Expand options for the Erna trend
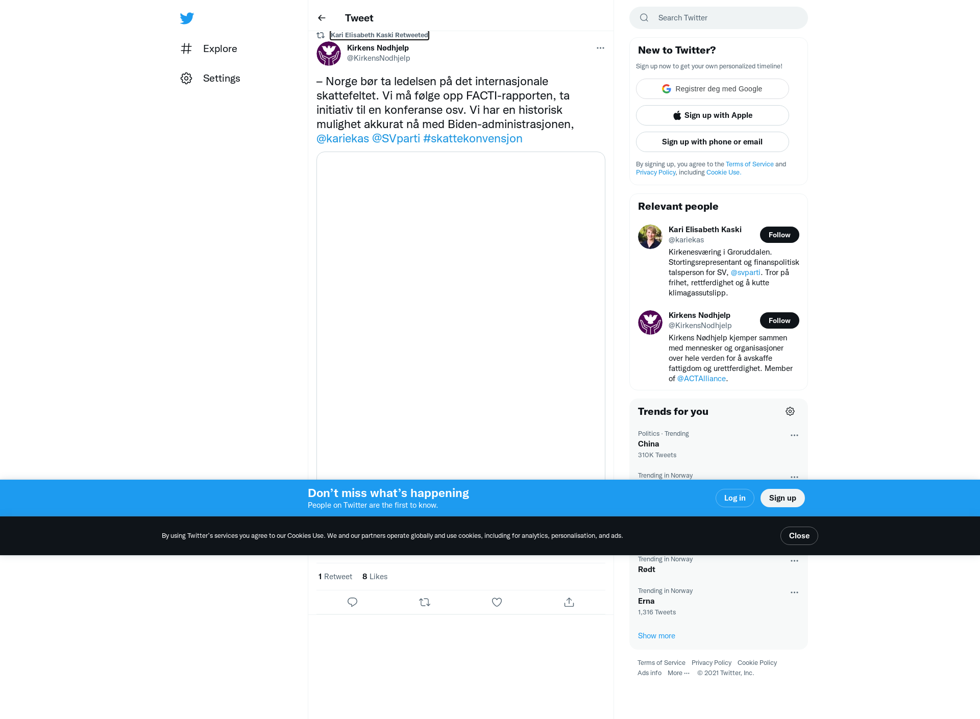Screen dimensions: 980x719 tap(794, 592)
